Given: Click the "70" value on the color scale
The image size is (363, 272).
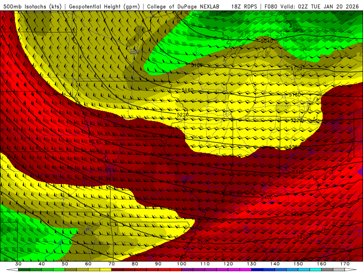Looking at the screenshot, I should click(x=112, y=264).
